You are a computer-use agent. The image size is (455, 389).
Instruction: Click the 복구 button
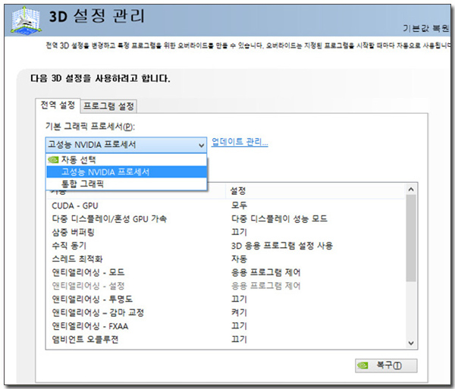[386, 365]
